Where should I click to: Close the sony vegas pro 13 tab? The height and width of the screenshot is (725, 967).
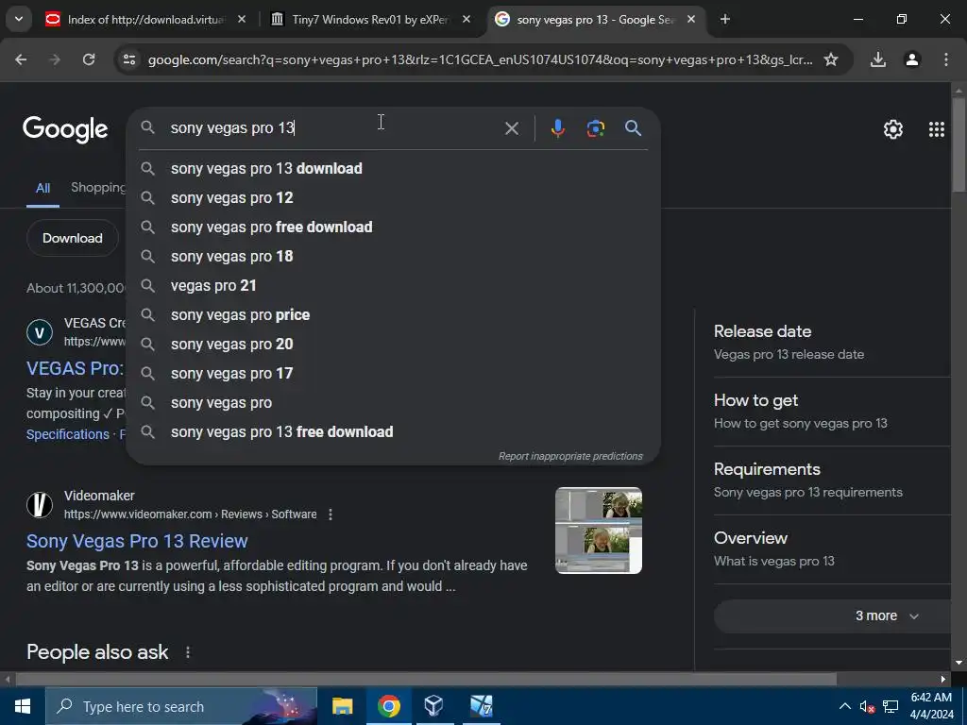[x=691, y=20]
